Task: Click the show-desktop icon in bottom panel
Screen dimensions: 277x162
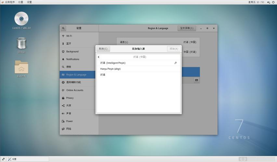Action: pos(3,159)
